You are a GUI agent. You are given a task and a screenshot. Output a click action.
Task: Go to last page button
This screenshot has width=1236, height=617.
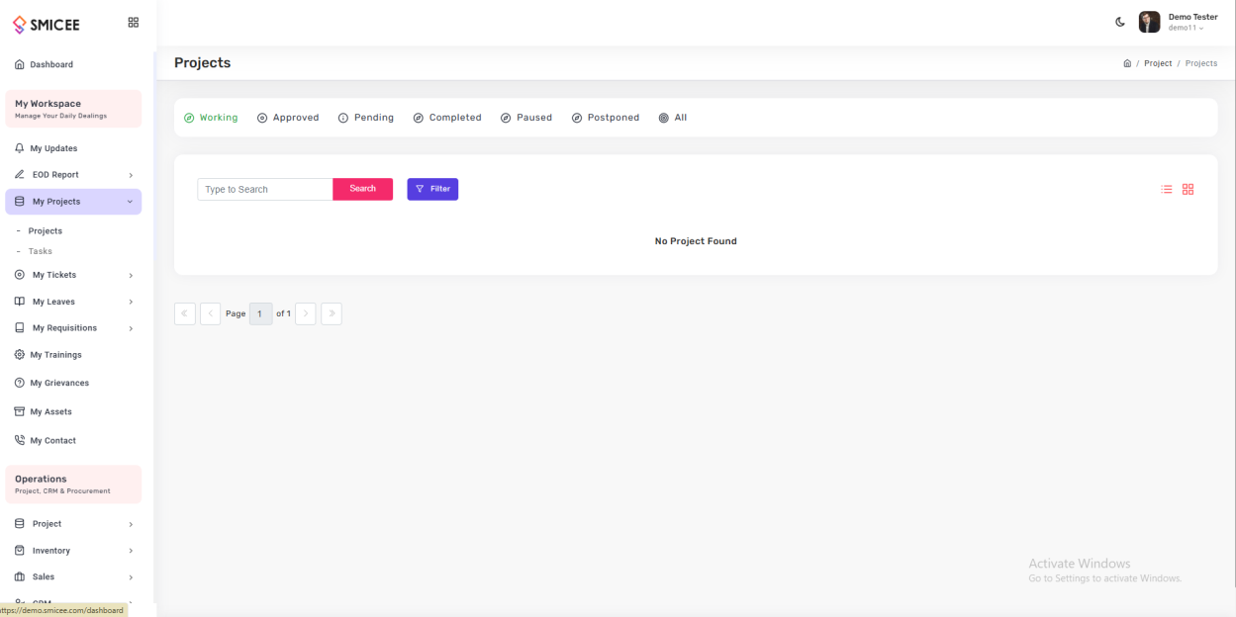pos(332,313)
